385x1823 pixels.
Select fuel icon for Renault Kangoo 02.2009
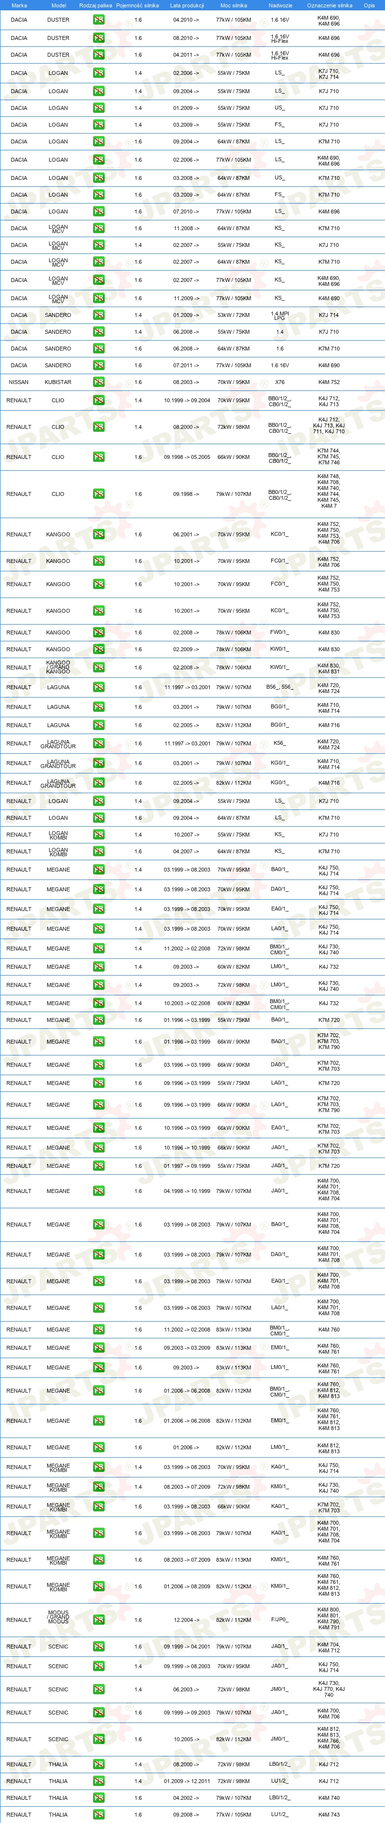point(98,649)
